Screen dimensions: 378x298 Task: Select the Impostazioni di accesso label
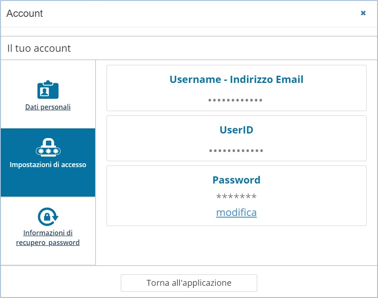(48, 165)
